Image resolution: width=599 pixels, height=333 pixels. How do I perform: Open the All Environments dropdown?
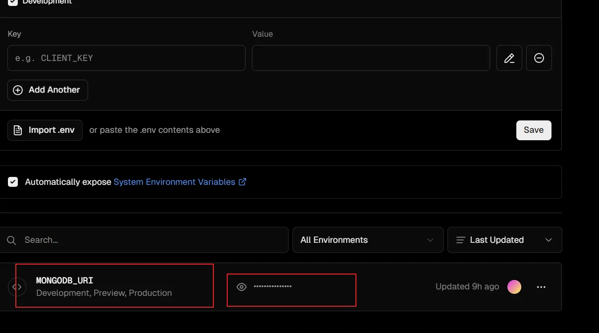tap(367, 240)
